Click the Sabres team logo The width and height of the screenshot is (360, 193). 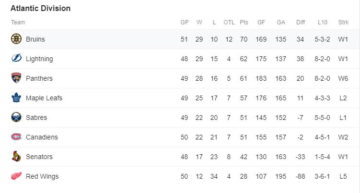click(x=16, y=118)
